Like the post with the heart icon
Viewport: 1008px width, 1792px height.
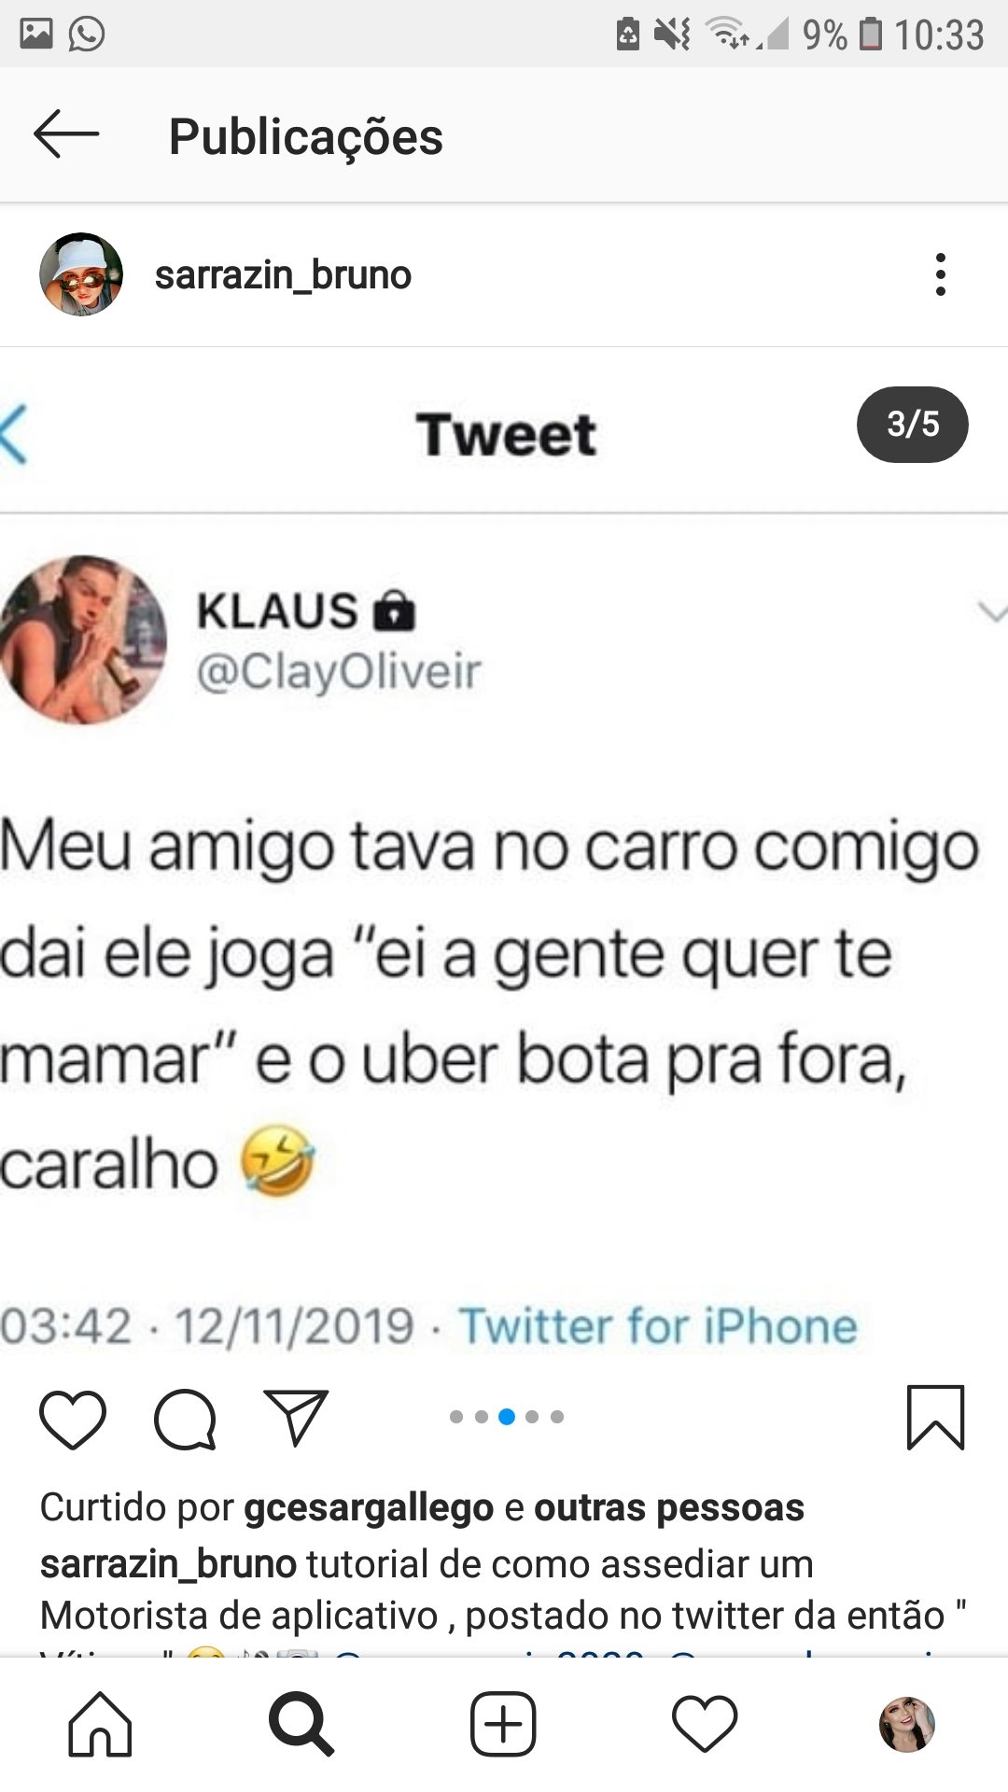(x=73, y=1420)
